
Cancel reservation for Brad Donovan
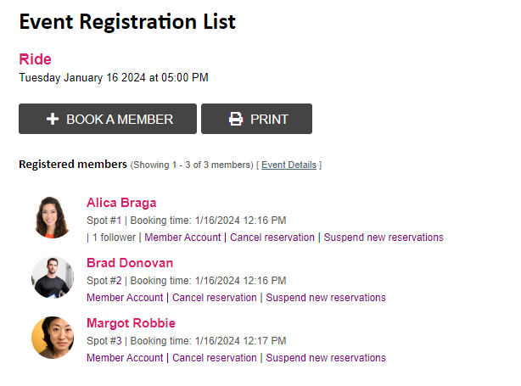pyautogui.click(x=215, y=297)
